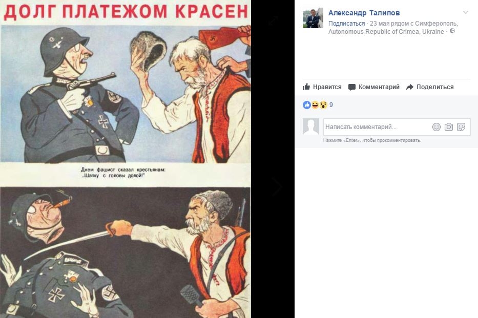Click the Soviet poster photo
The width and height of the screenshot is (478, 318).
pyautogui.click(x=126, y=159)
